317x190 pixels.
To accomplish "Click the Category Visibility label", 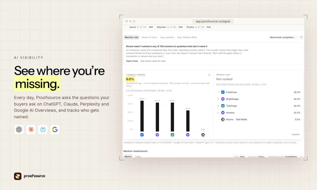I will point(136,75).
